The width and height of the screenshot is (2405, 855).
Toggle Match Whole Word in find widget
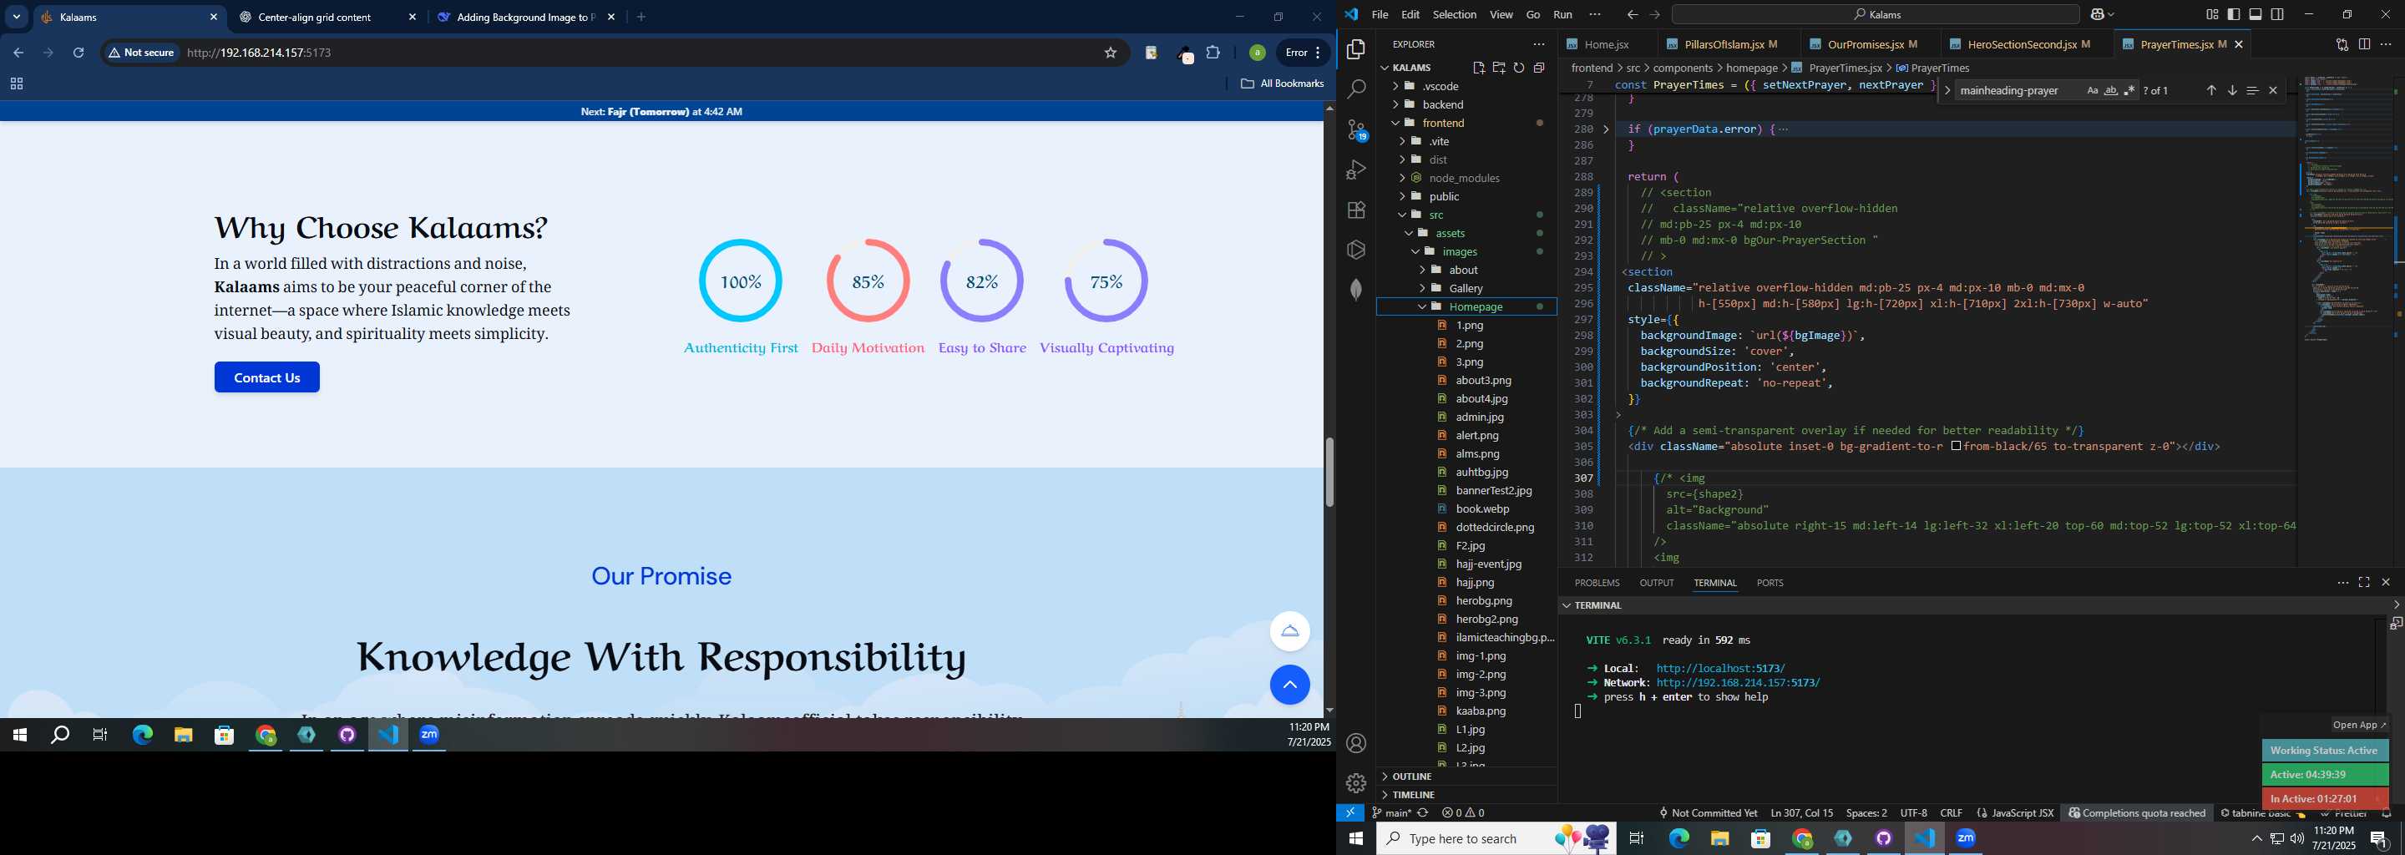2110,90
